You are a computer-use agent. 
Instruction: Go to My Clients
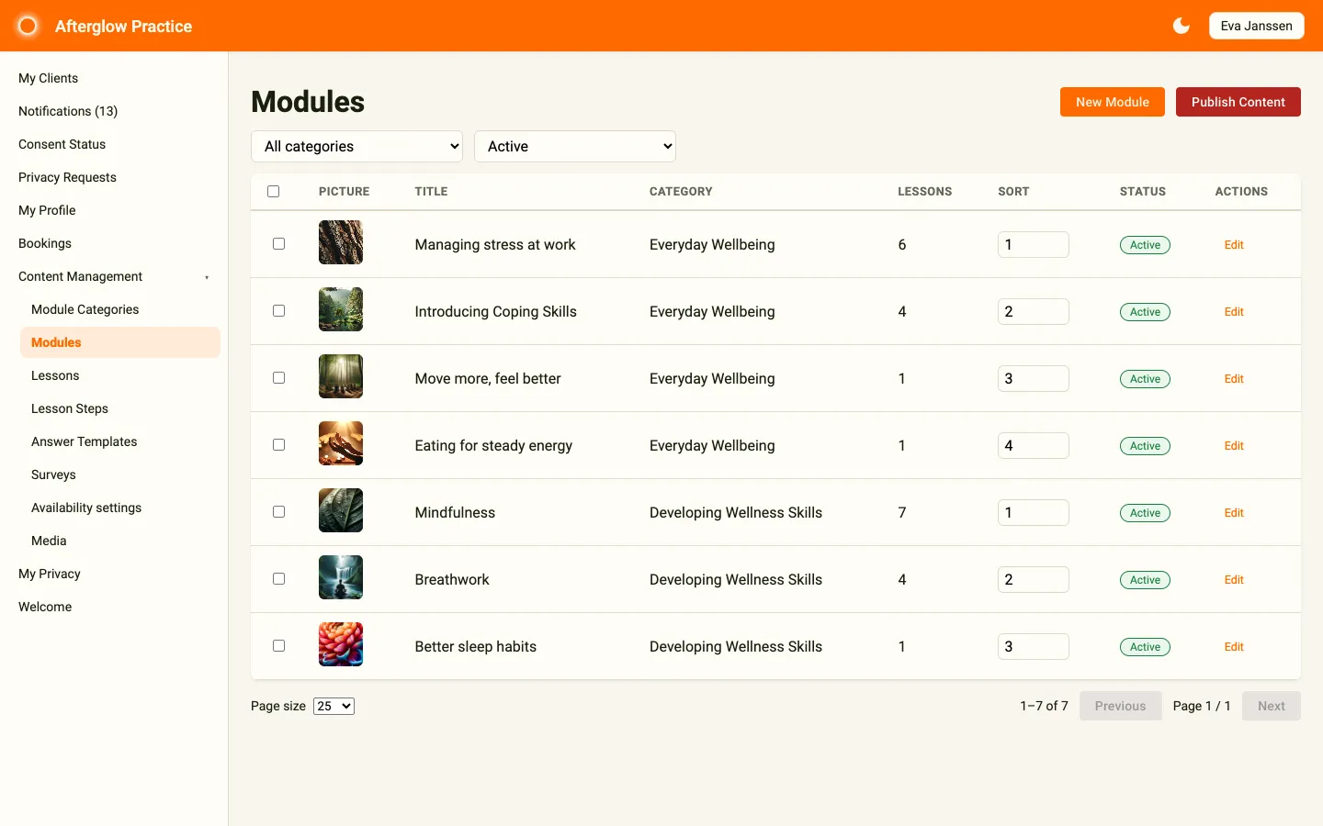coord(48,78)
